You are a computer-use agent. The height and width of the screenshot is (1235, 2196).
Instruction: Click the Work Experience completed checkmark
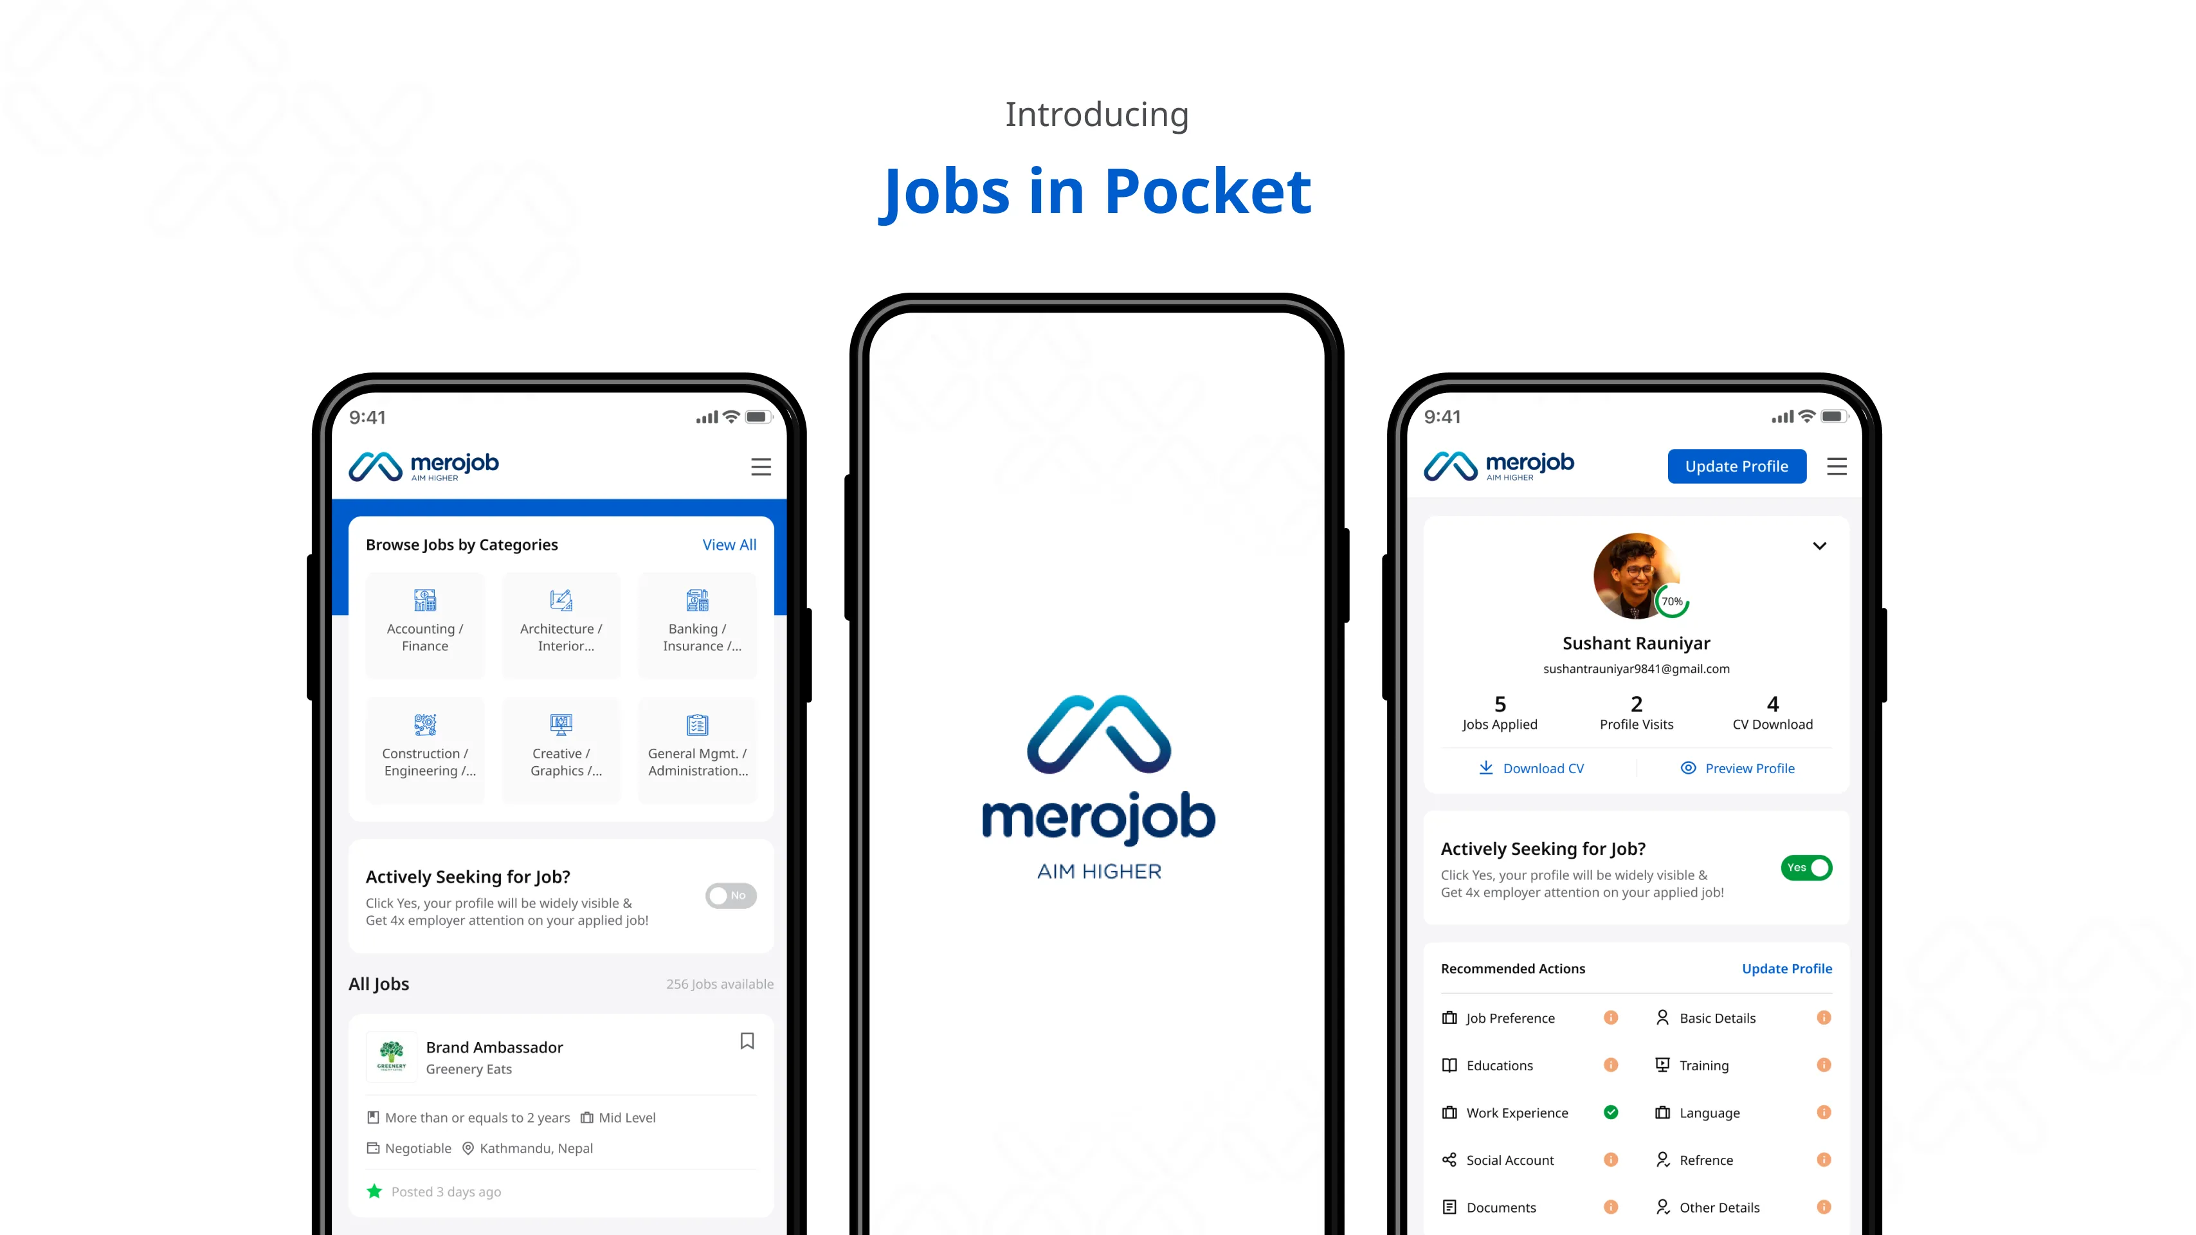(1611, 1111)
